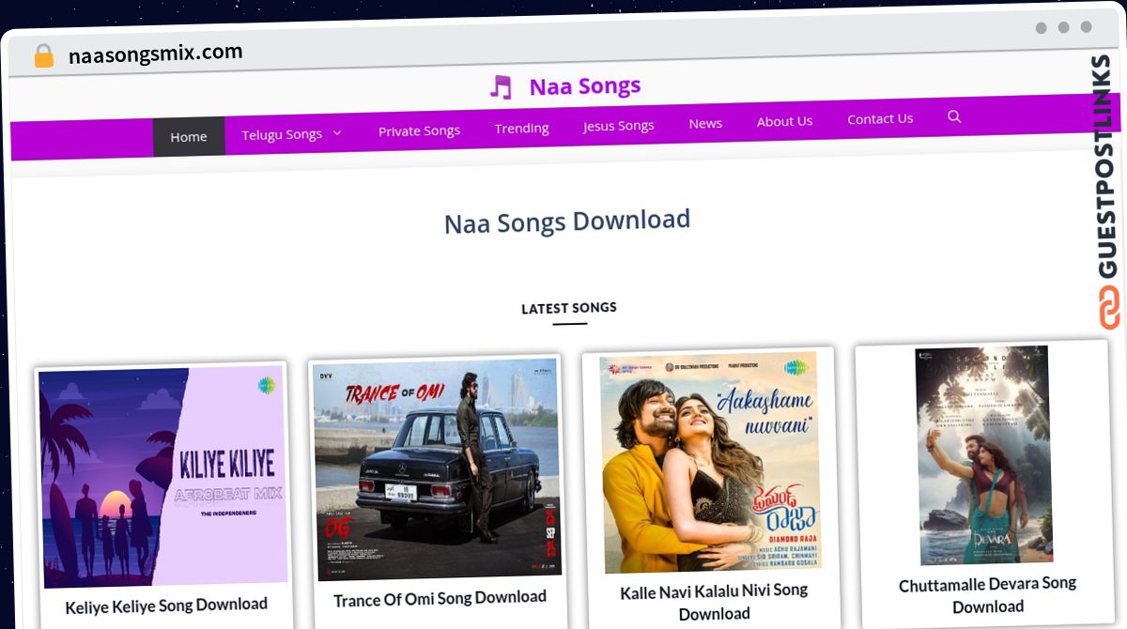Click the naasongsmix.com address text

tap(155, 54)
